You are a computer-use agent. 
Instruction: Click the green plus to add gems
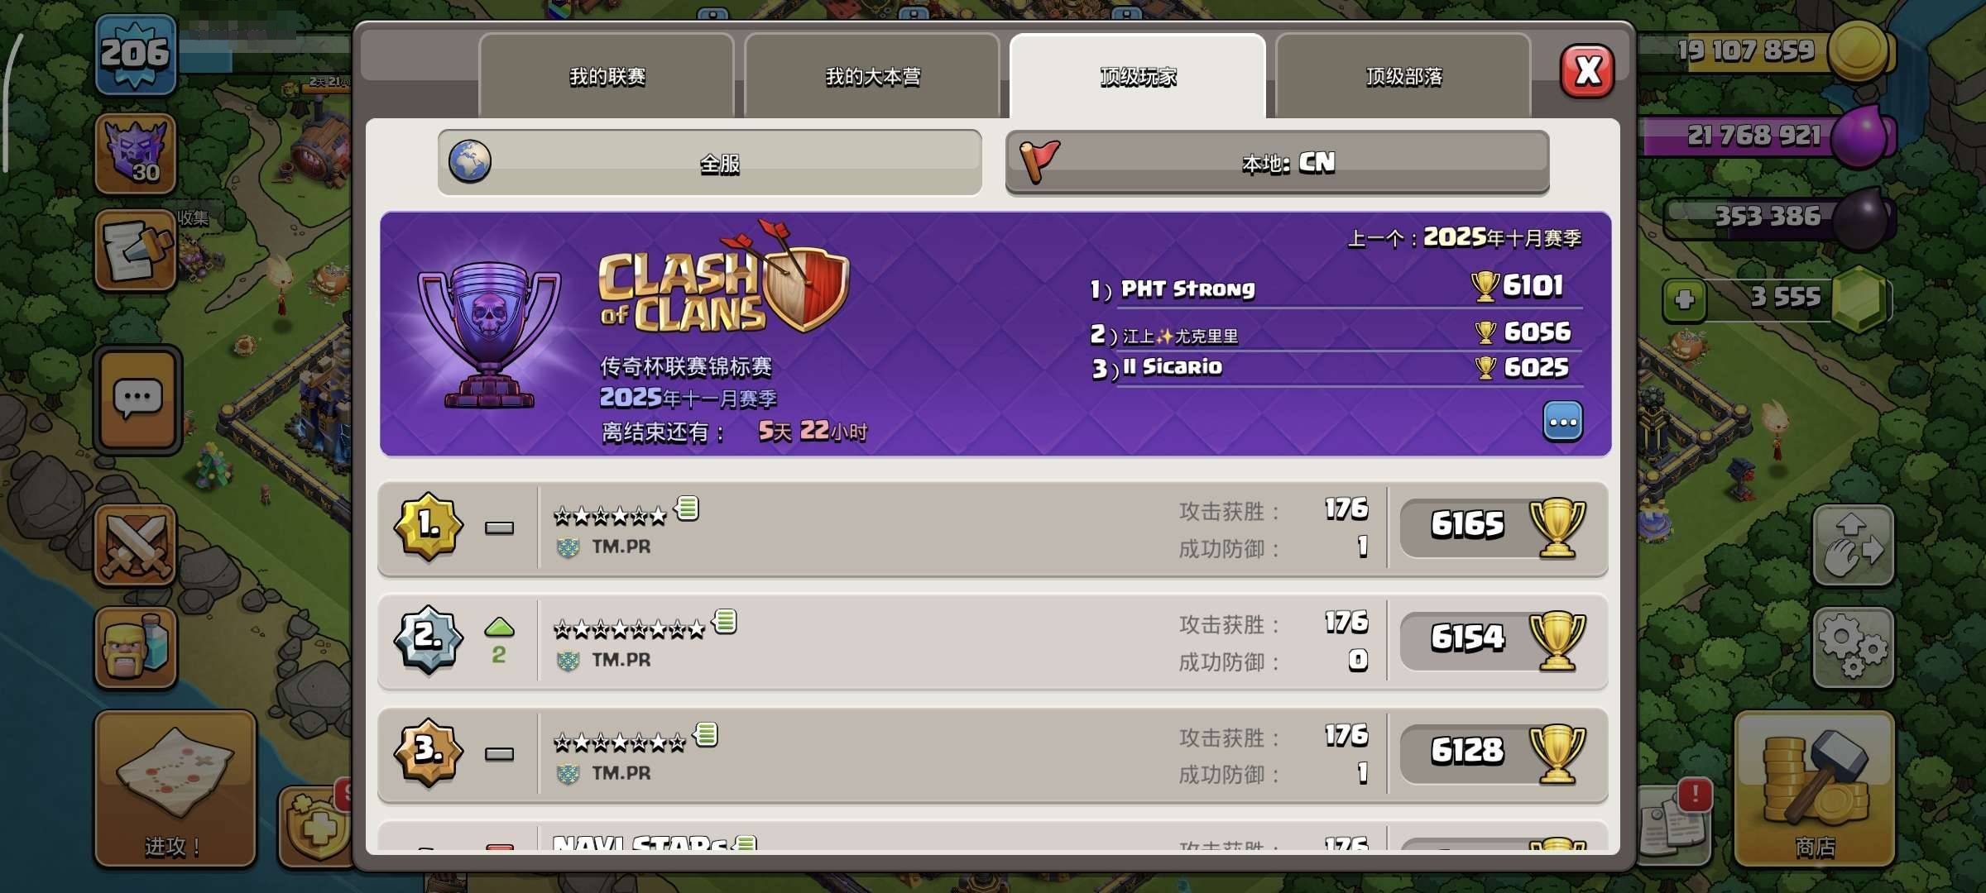(1685, 299)
